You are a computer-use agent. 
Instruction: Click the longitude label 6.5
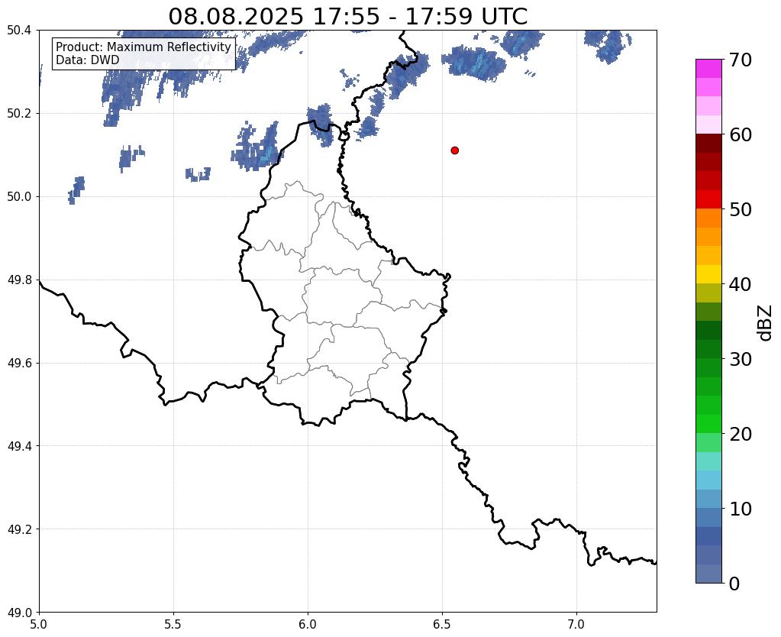click(442, 624)
